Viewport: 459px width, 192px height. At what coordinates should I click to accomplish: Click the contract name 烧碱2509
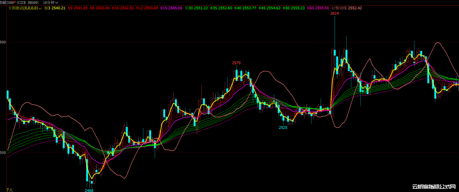6,2
